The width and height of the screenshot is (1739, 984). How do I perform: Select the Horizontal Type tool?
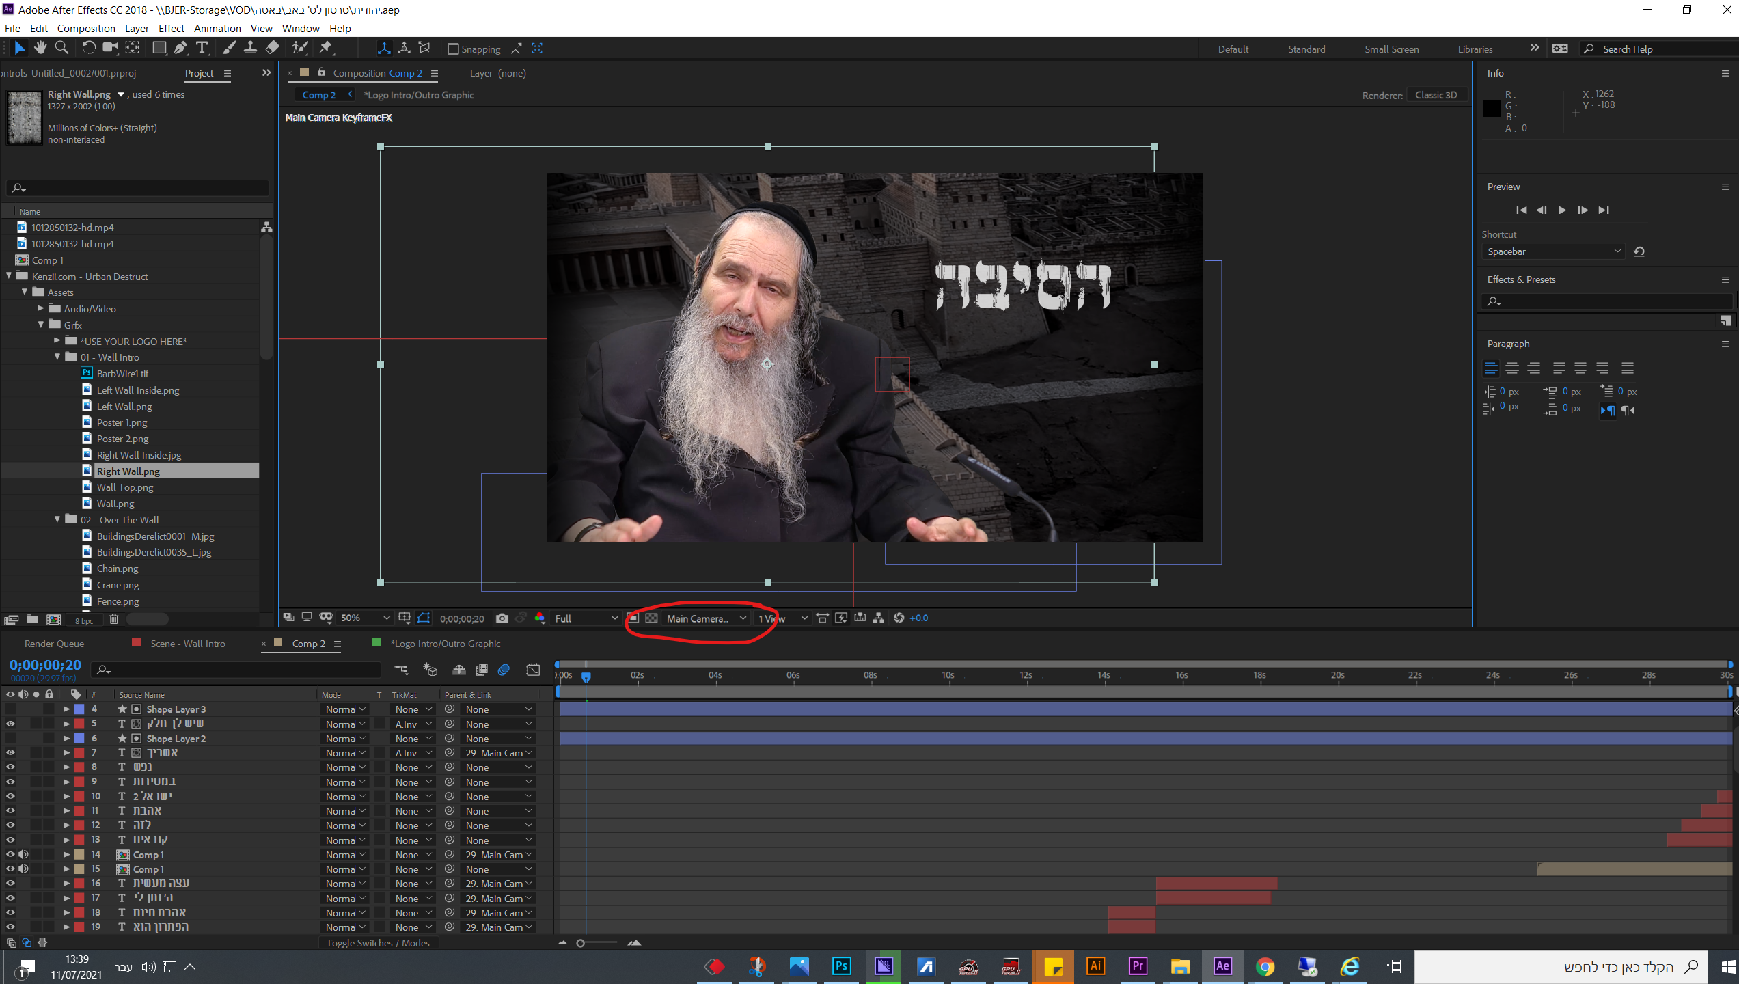(x=202, y=48)
